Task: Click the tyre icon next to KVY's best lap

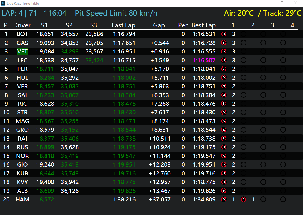Action: pyautogui.click(x=224, y=182)
